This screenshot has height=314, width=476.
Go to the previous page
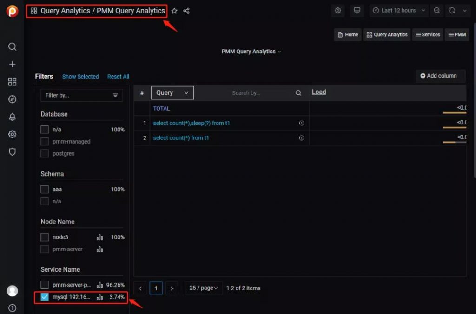140,288
